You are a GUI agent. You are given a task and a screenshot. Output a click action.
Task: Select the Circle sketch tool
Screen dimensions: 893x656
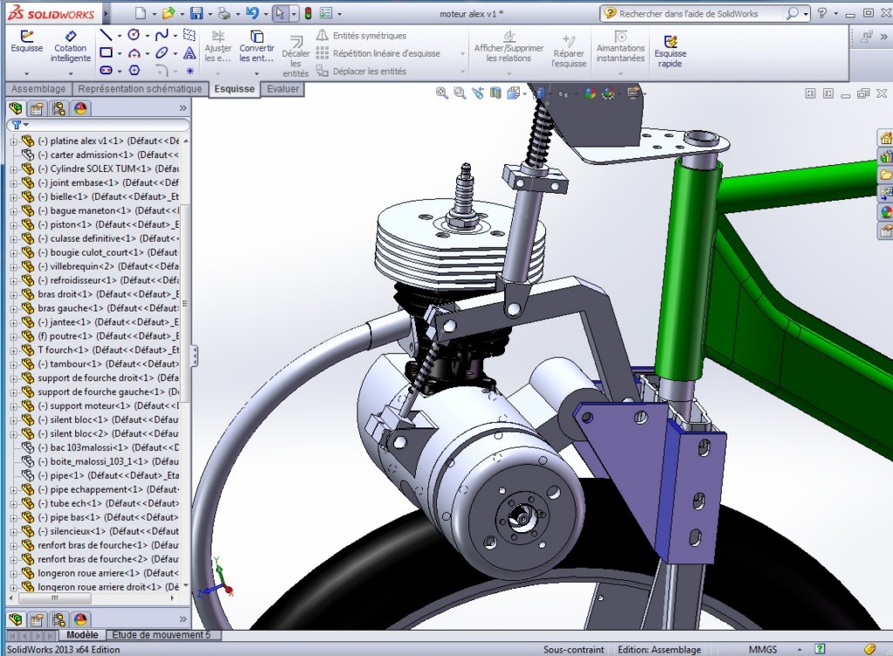[133, 35]
